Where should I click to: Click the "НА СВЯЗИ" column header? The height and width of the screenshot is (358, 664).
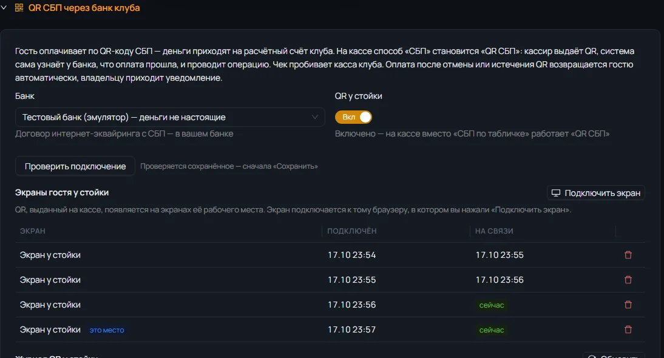click(x=494, y=231)
